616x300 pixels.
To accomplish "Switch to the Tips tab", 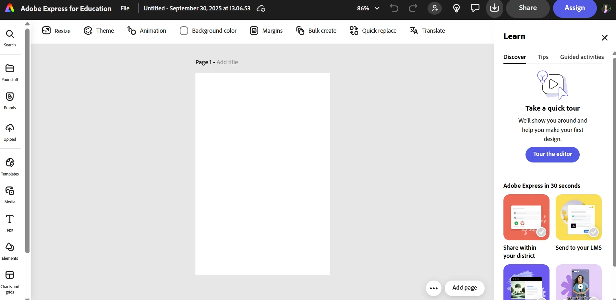I will (x=543, y=57).
